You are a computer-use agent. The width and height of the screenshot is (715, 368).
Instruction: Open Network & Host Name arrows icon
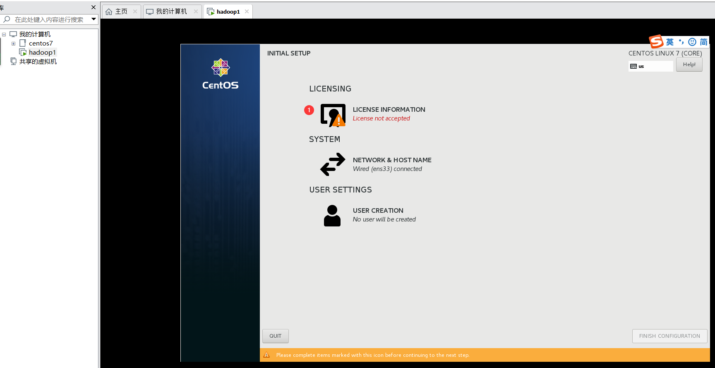[333, 164]
